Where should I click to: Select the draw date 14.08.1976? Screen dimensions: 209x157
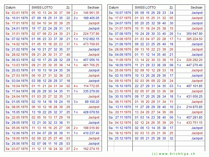[123, 39]
